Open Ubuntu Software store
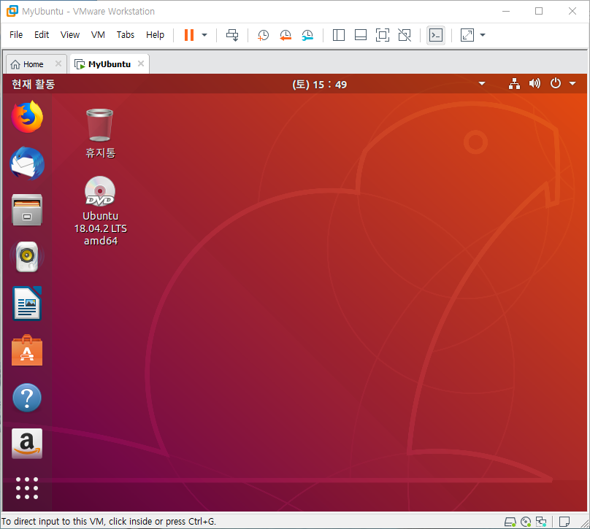The width and height of the screenshot is (590, 529). [27, 350]
